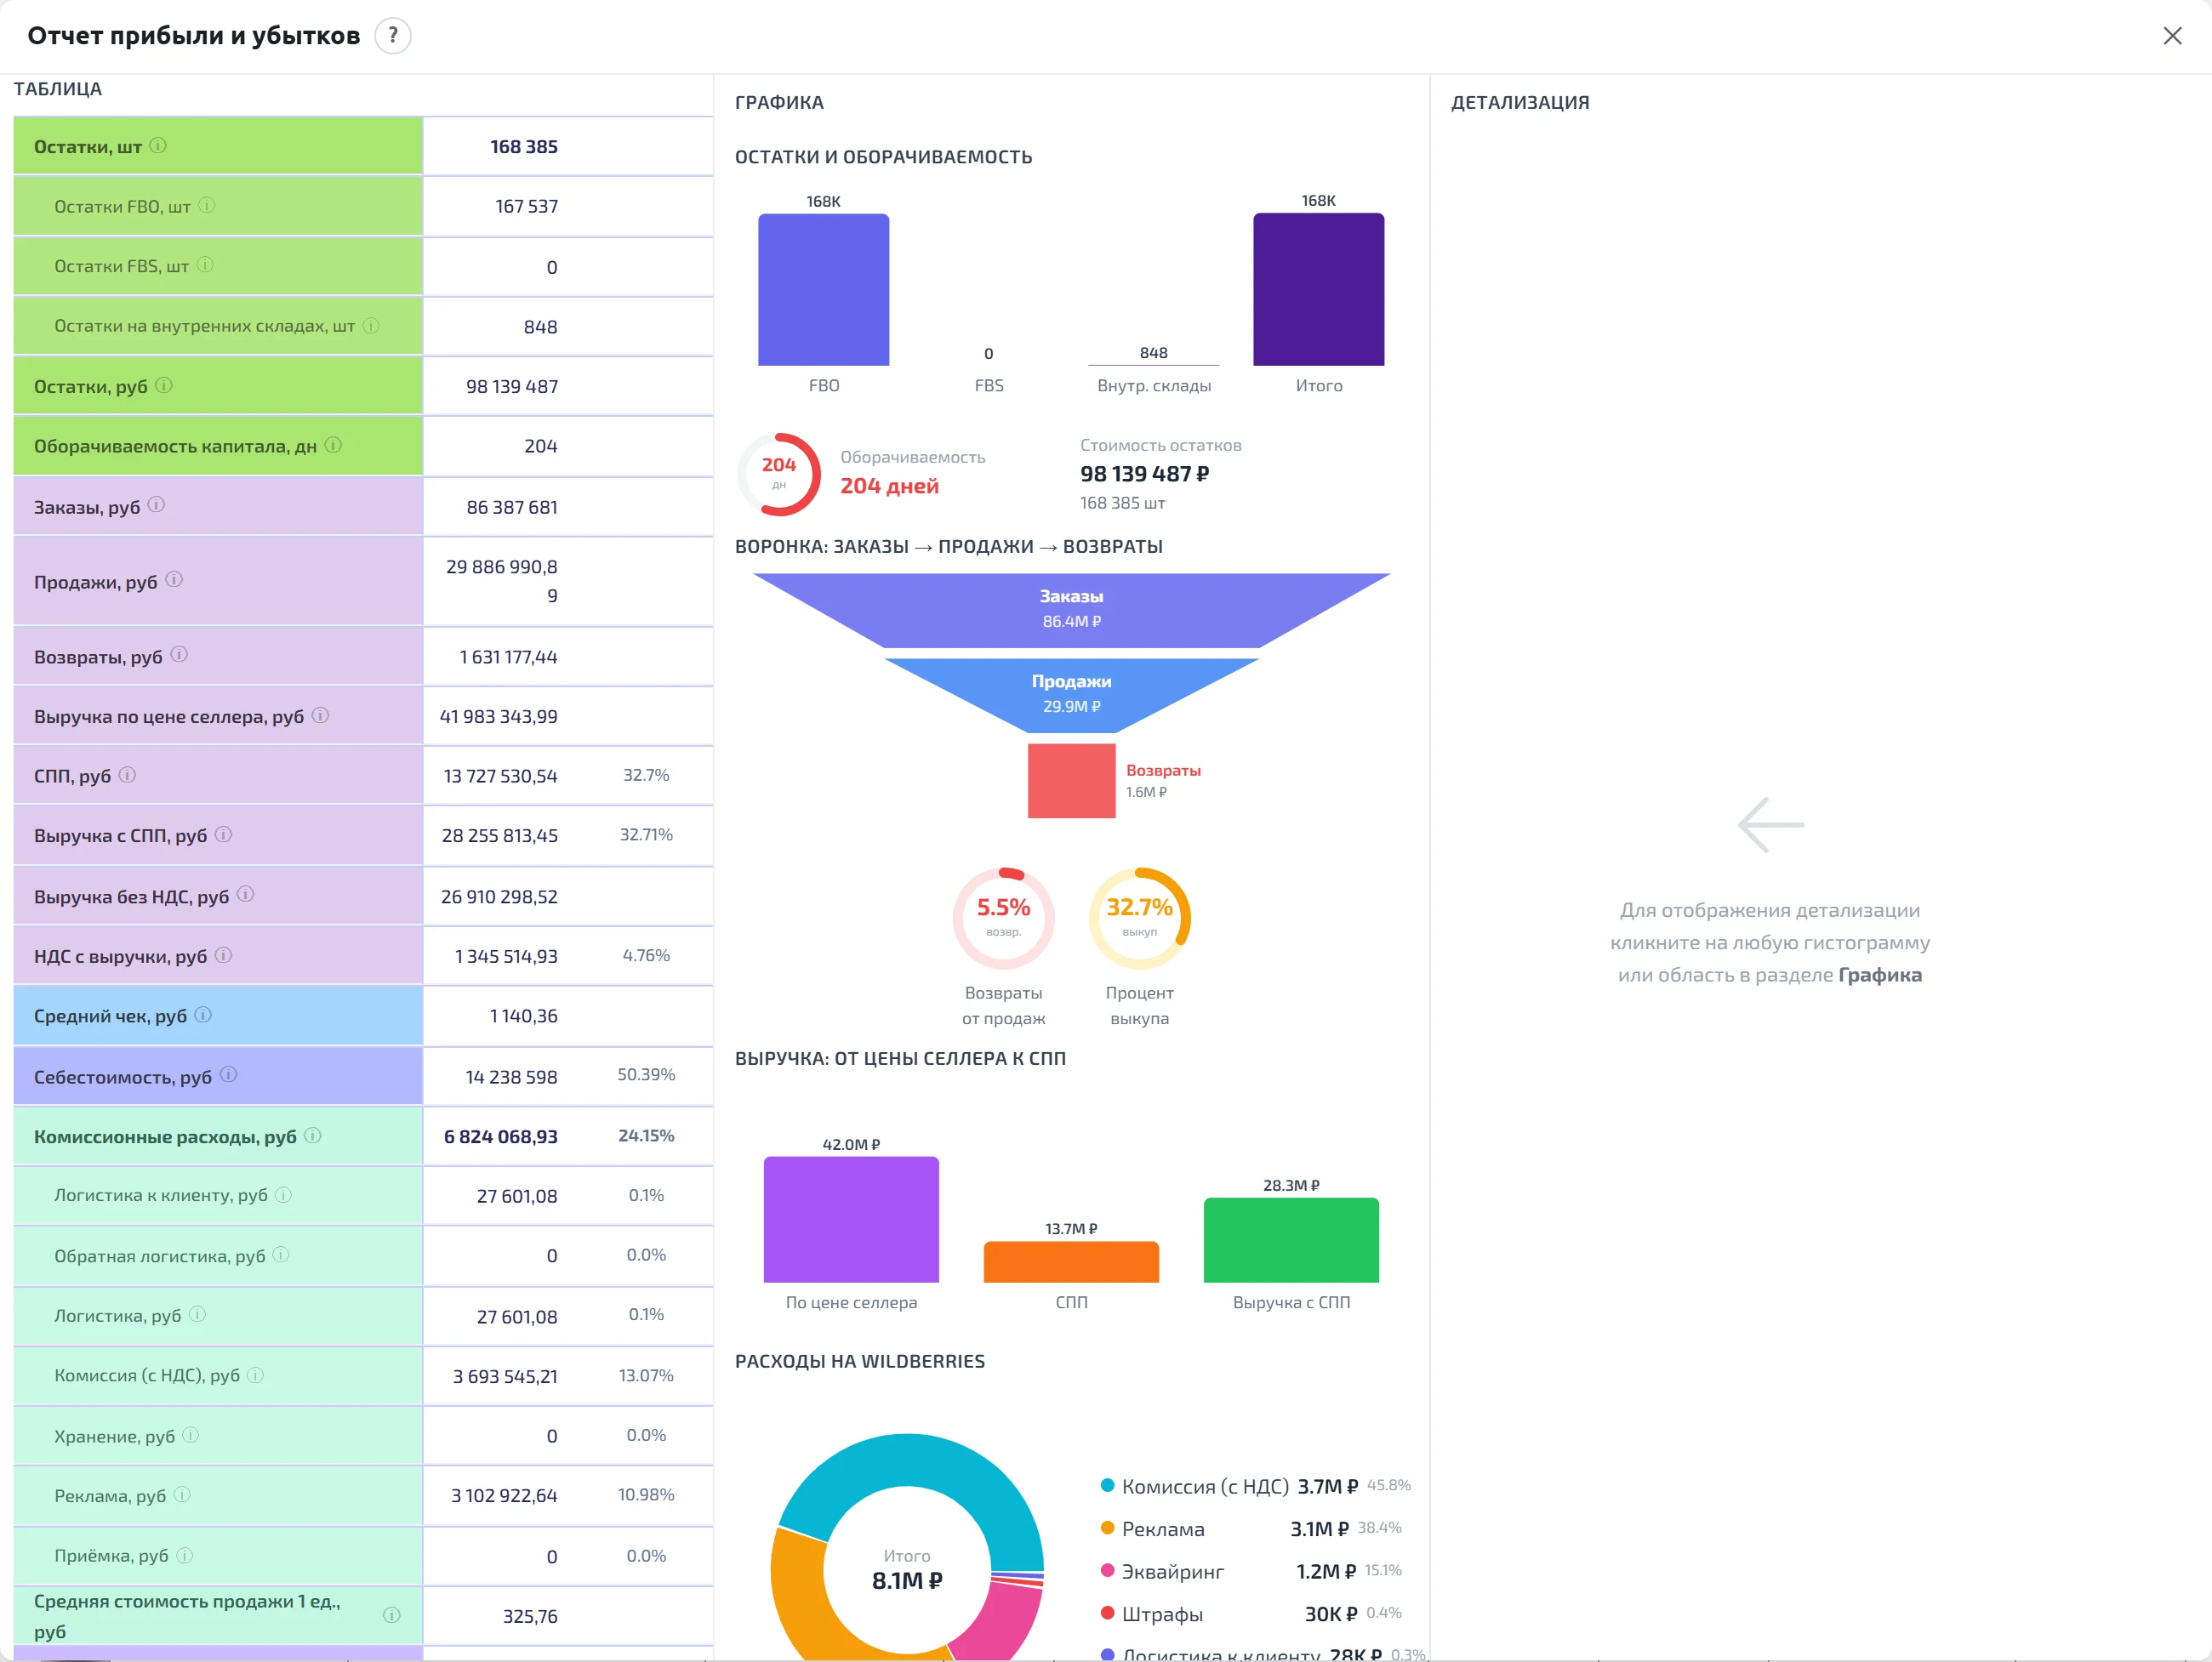Click info icon next to Средний чек, руб
2212x1662 pixels.
coord(203,1015)
